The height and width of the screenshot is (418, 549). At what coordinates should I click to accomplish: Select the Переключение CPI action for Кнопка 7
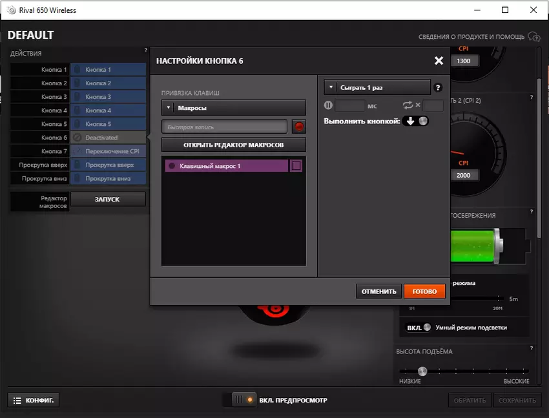point(109,151)
